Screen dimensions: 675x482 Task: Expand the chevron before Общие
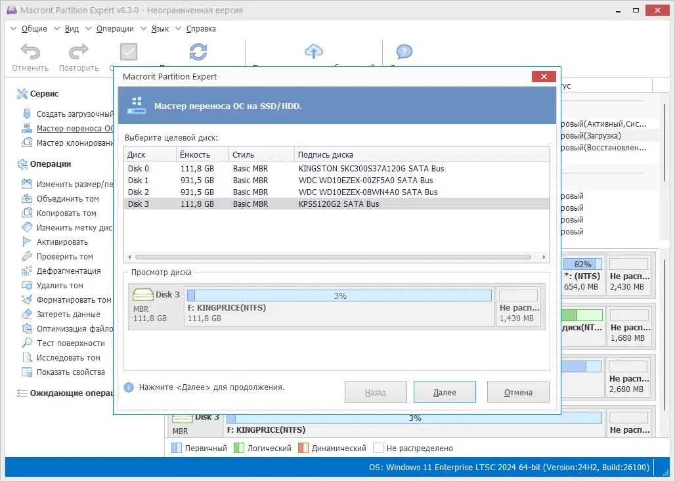coord(13,29)
